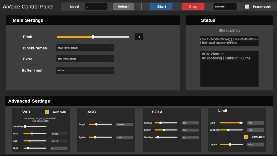This screenshot has width=277, height=156.
Task: Click the SOLA Overlap slider
Action: click(x=161, y=123)
